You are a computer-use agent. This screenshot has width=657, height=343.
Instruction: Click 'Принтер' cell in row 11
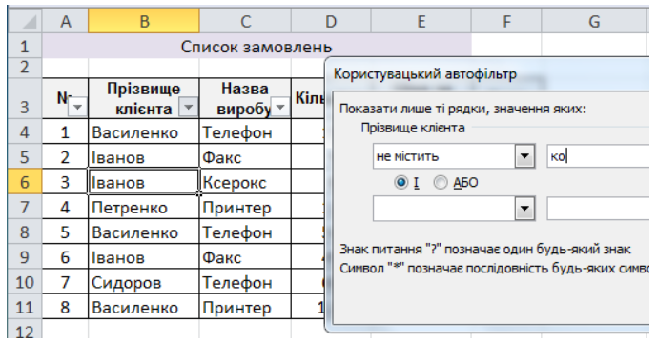click(245, 307)
